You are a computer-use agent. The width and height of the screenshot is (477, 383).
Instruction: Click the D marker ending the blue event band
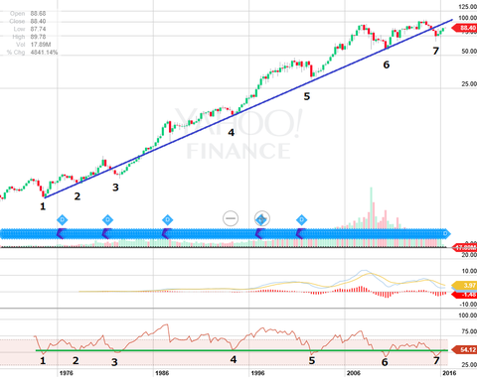coord(445,234)
